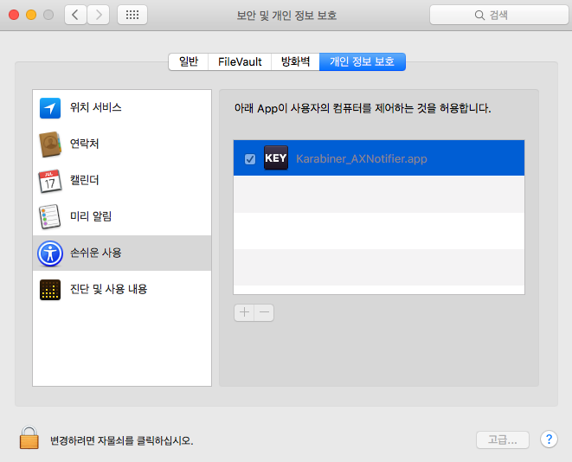Open help with the question mark

coord(549,440)
